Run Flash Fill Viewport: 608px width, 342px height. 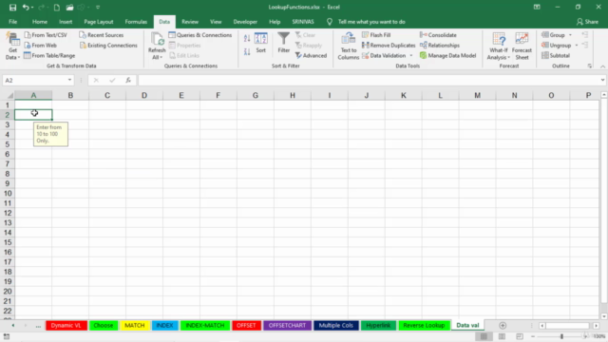[376, 35]
